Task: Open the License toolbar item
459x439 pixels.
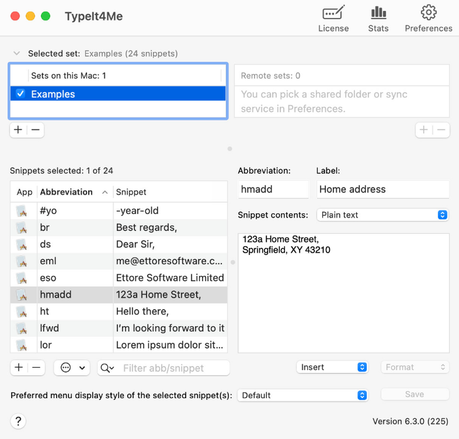Action: 333,18
